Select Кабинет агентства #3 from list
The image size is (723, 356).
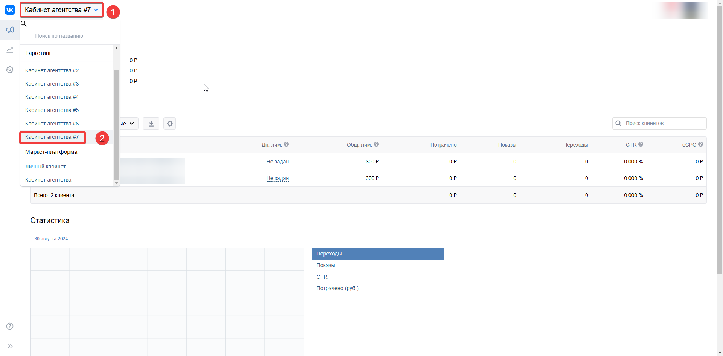[52, 84]
